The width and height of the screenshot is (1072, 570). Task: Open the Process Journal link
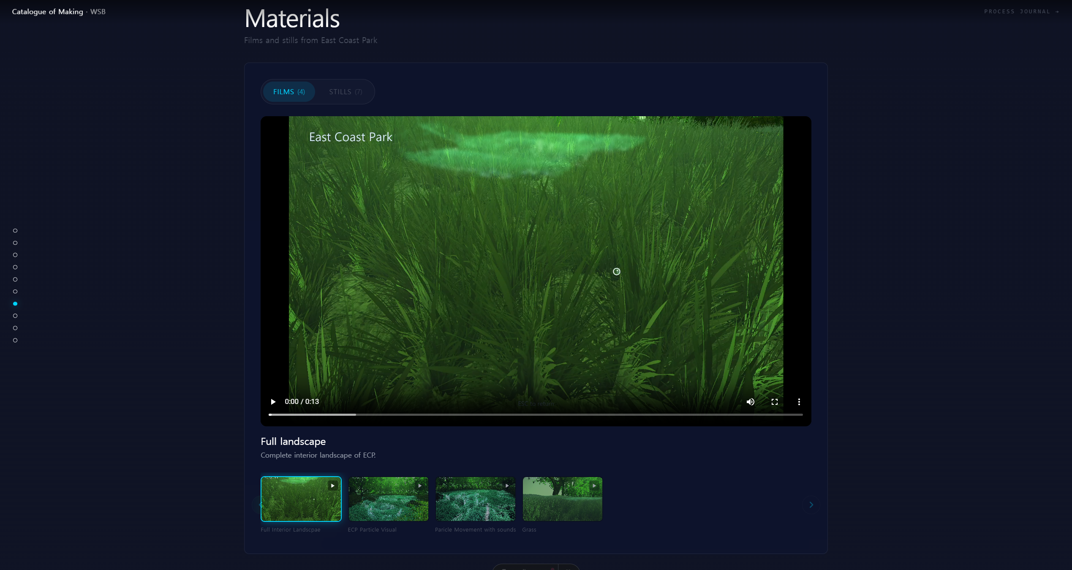click(x=1021, y=11)
